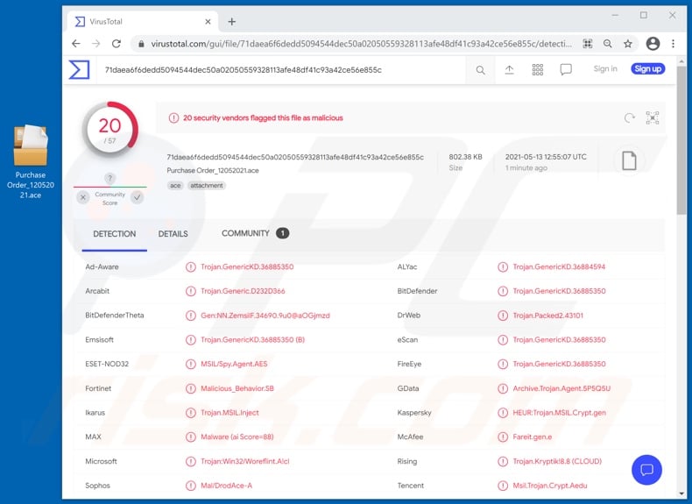Click the Trojan.Packed2.43101 DrWeb result
692x504 pixels.
pyautogui.click(x=547, y=316)
